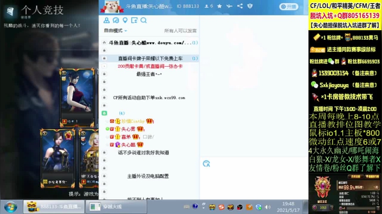Click the airplane icon in the header
This screenshot has height=214, width=382.
coord(229,6)
